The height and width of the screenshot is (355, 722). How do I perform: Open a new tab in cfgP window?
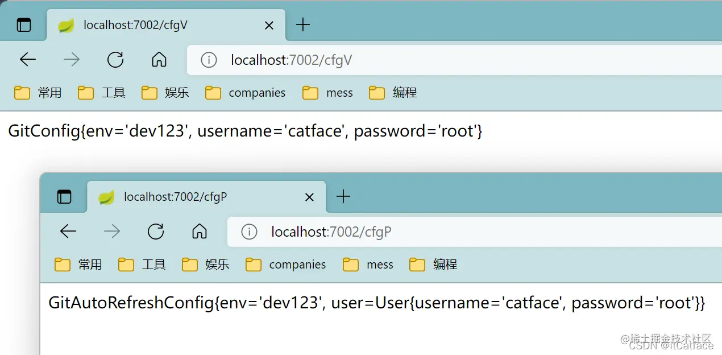tap(343, 197)
